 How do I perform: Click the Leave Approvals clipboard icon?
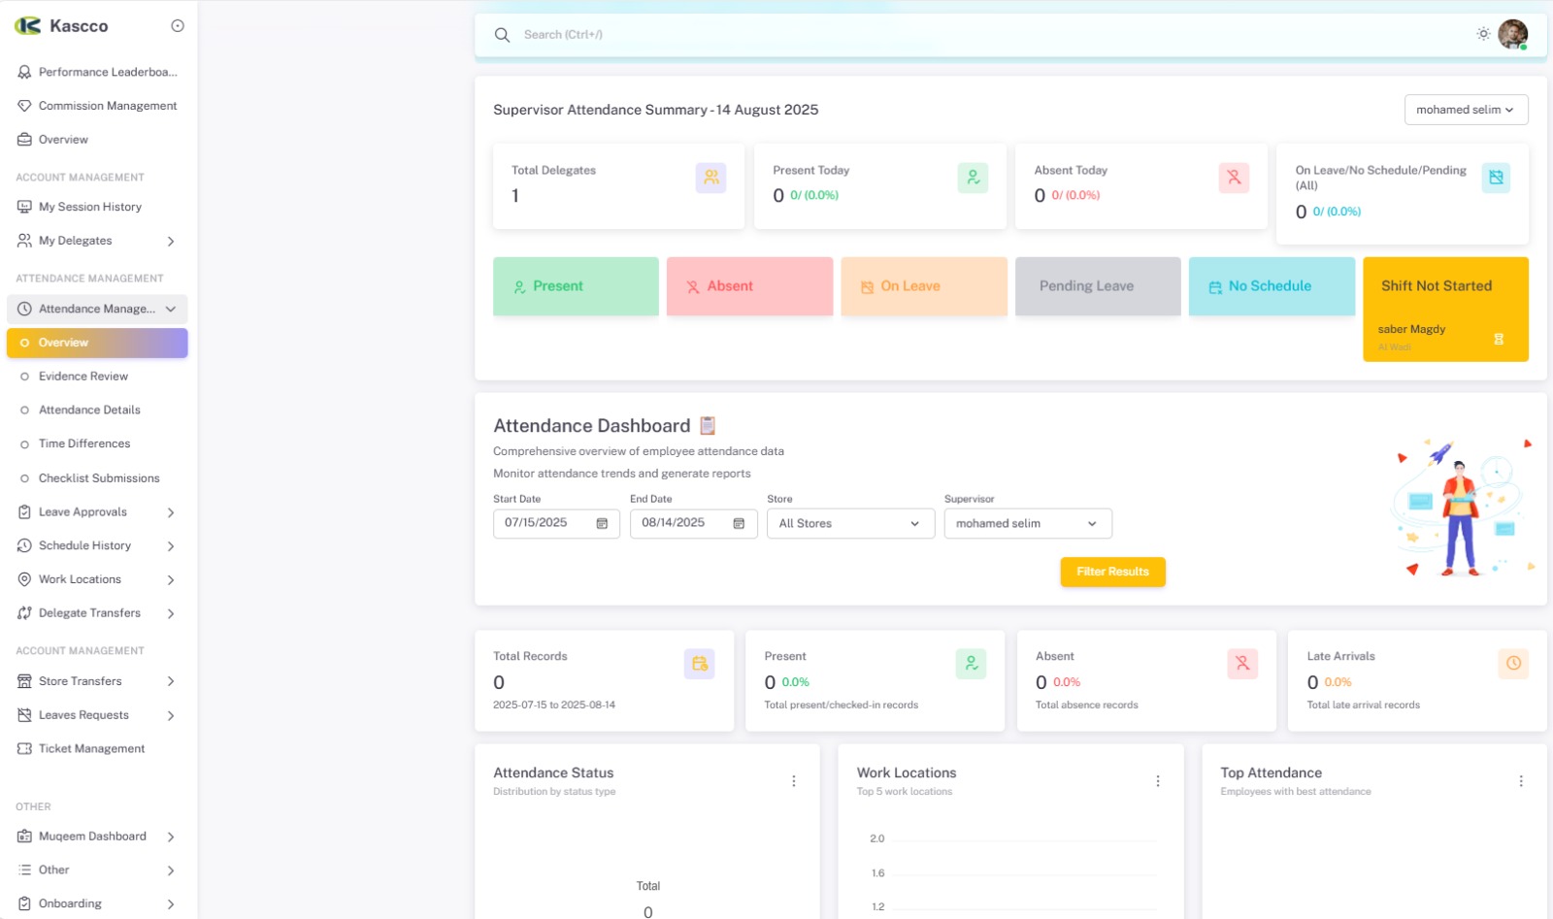(24, 511)
